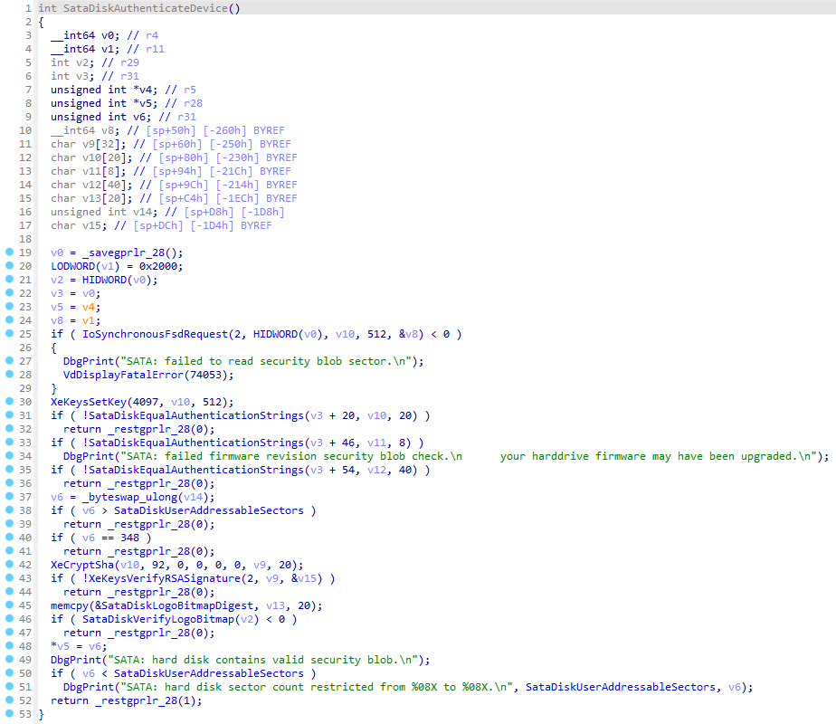The height and width of the screenshot is (724, 836).
Task: Toggle breakpoint dot on line 53
Action: pos(9,714)
